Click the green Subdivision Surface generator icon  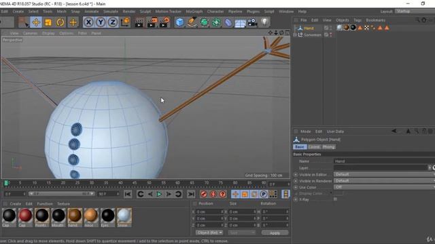point(204,22)
